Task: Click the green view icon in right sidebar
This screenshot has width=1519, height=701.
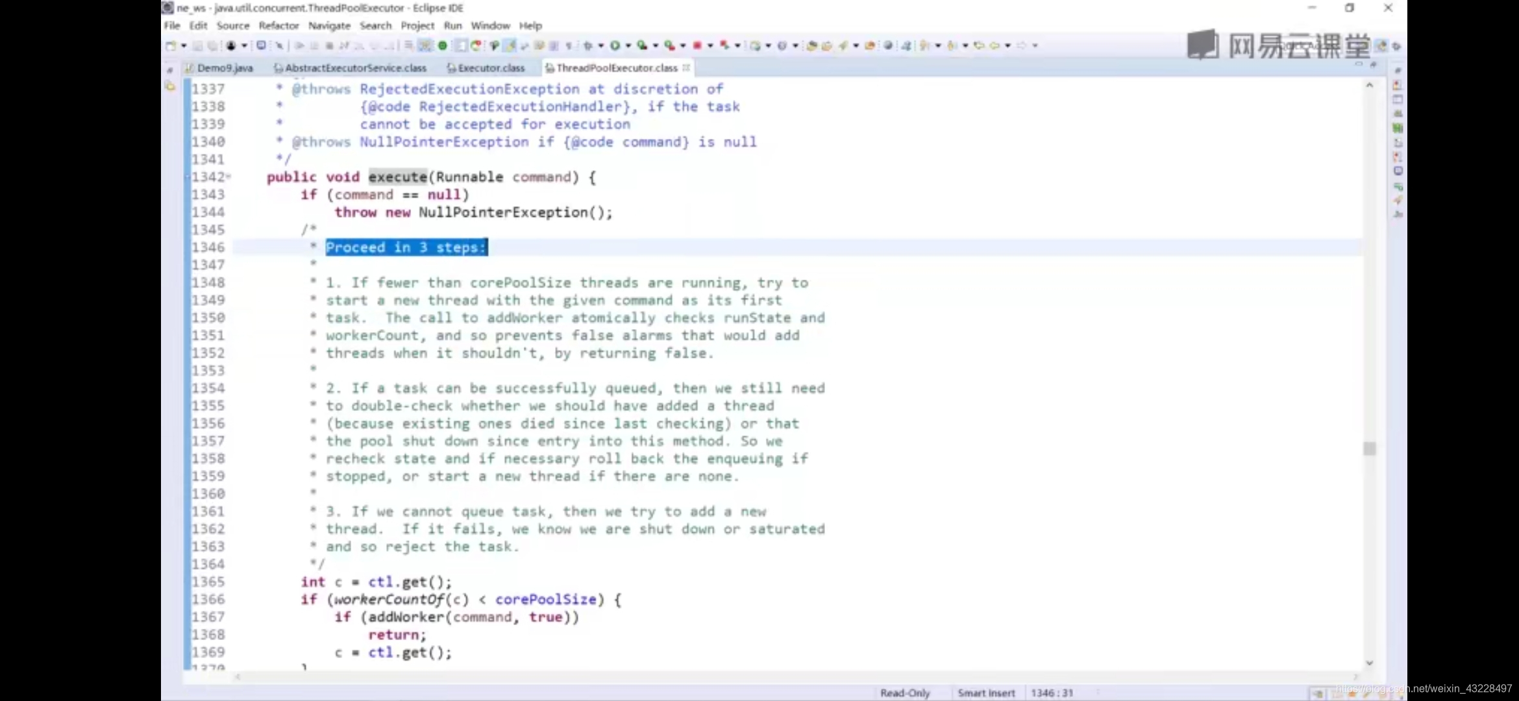Action: (x=1398, y=128)
